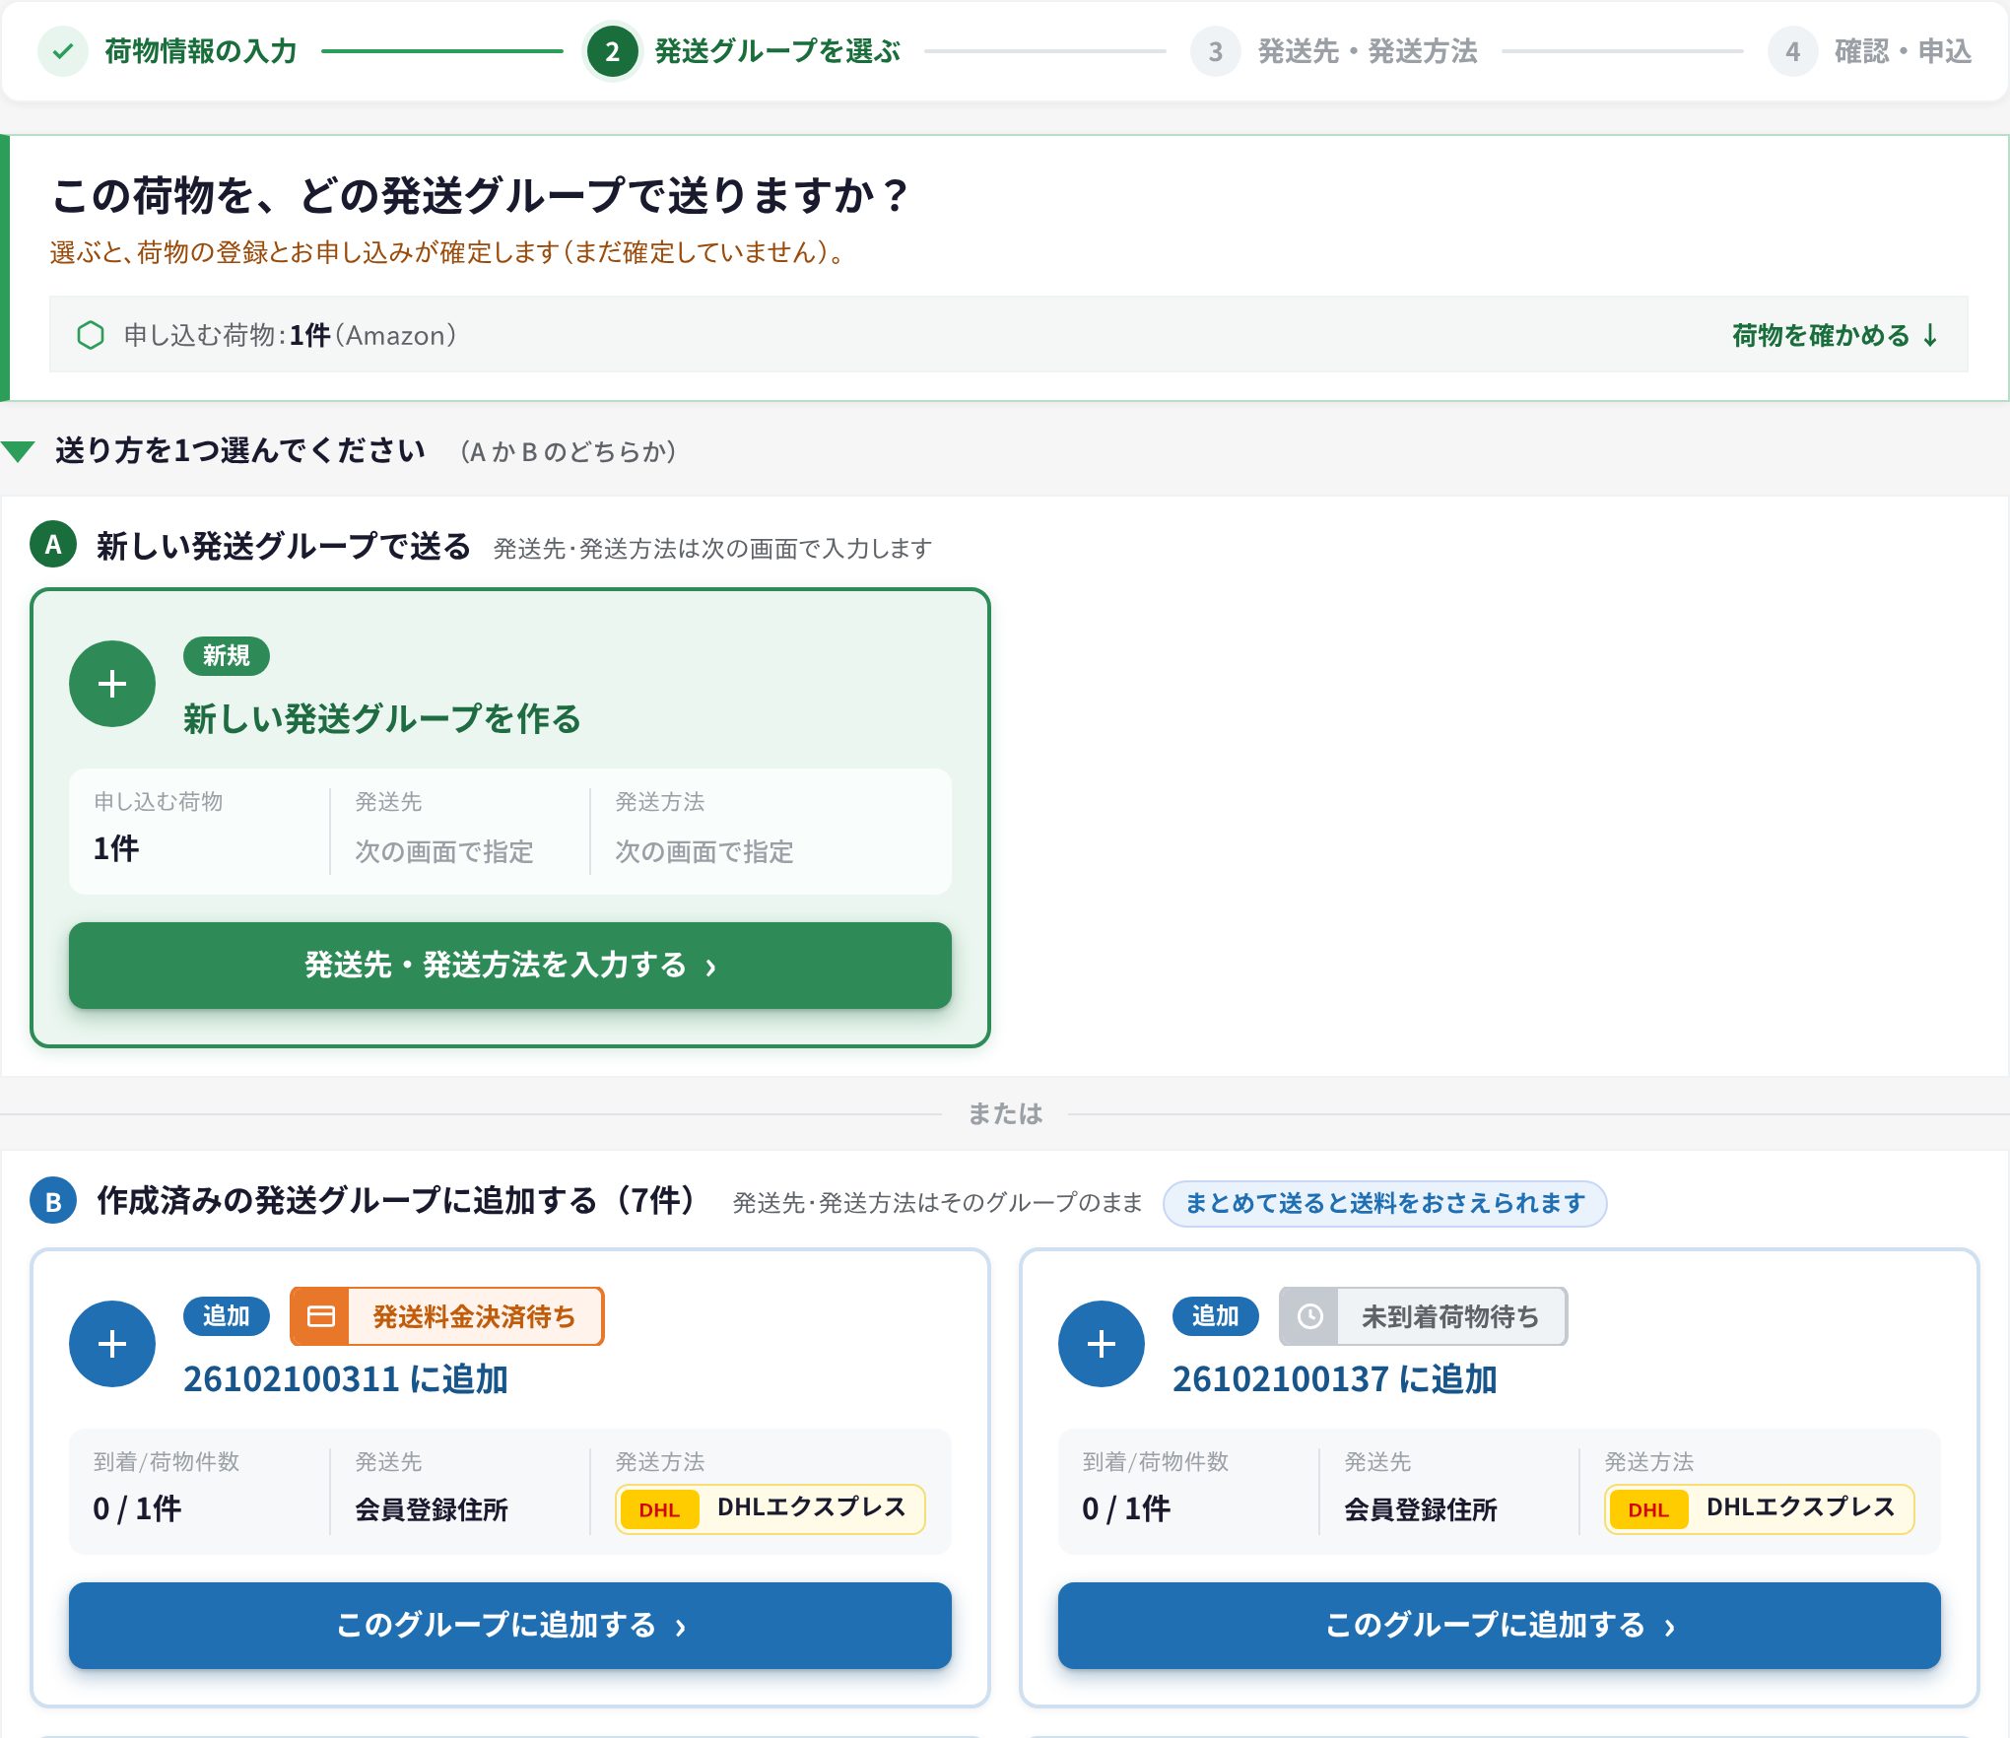The height and width of the screenshot is (1738, 2010).
Task: Click the step 4 circle 確認・申込
Action: [x=1792, y=51]
